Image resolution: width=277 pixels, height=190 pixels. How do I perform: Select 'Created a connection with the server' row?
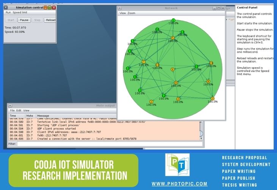pos(104,139)
